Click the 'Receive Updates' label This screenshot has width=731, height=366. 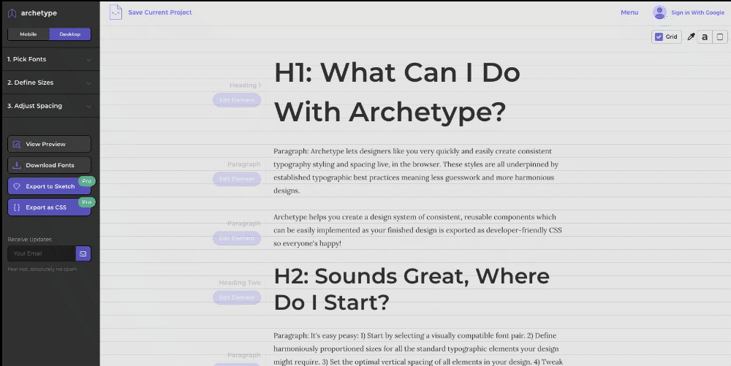pyautogui.click(x=29, y=240)
